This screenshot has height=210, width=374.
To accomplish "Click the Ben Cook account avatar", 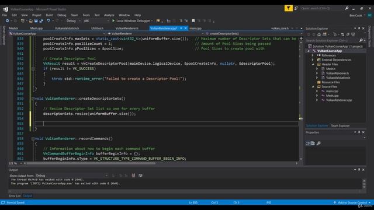I will 370,15.
